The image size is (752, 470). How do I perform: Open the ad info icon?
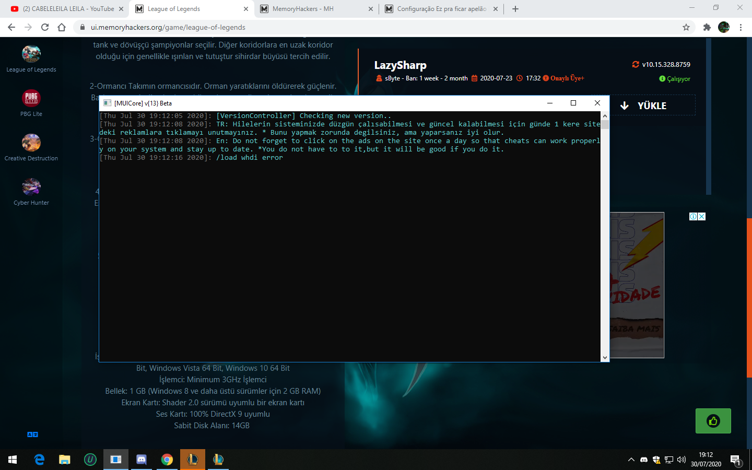(694, 216)
